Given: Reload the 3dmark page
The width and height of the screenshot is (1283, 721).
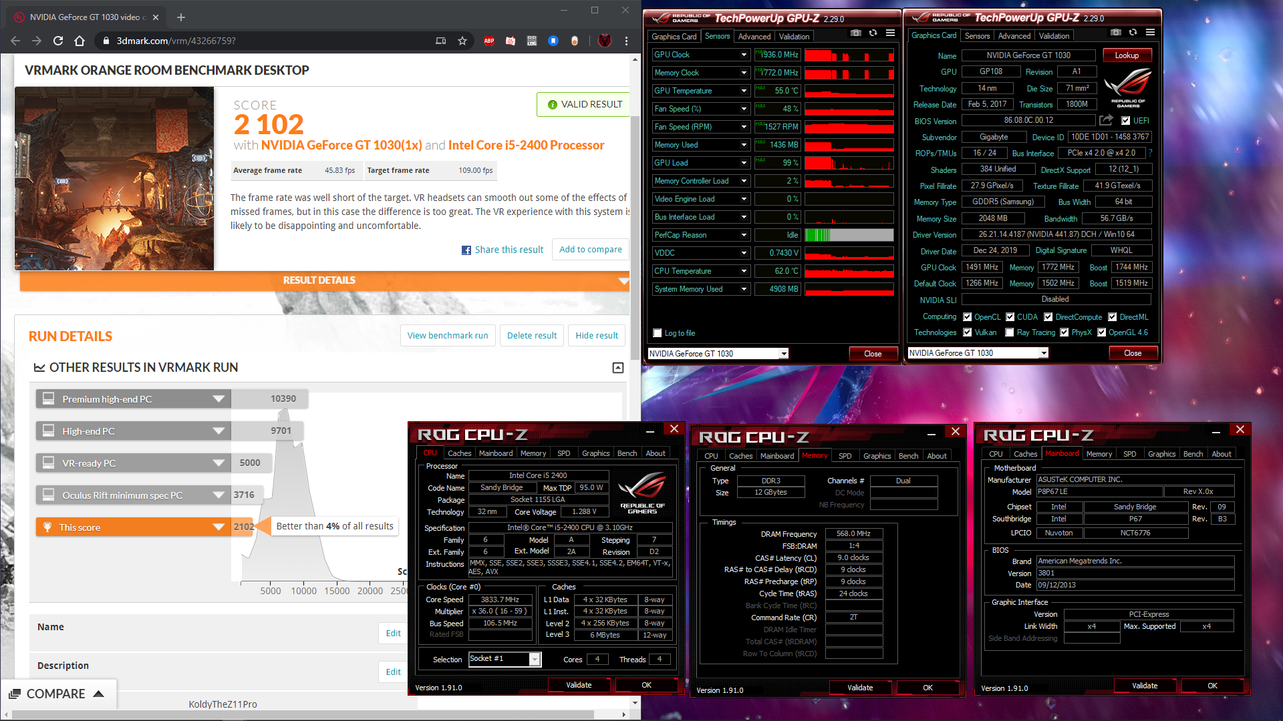Looking at the screenshot, I should click(58, 41).
